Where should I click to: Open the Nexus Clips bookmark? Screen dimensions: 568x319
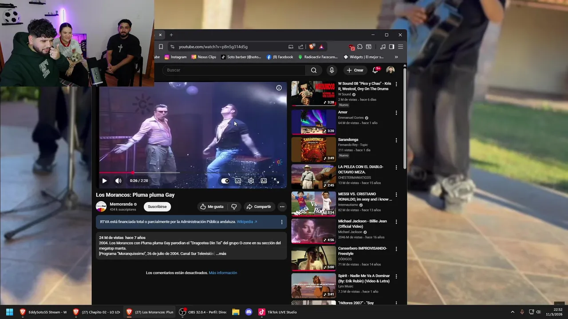(x=204, y=57)
